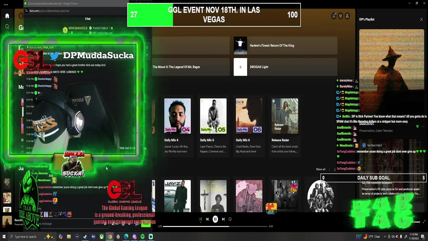Open the Windows Start menu

click(x=4, y=237)
